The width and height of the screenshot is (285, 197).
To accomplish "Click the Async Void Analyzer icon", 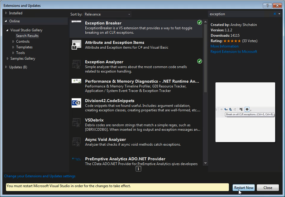I will coord(76,142).
